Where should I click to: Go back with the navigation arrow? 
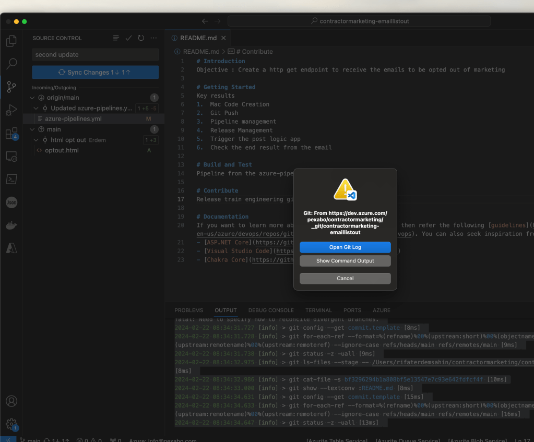pos(205,21)
